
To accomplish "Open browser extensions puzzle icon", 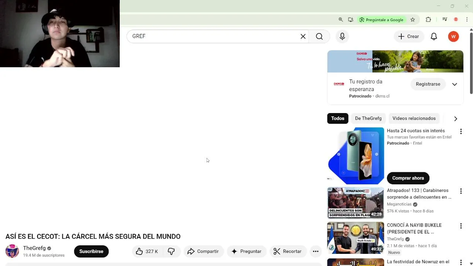I will coord(428,20).
